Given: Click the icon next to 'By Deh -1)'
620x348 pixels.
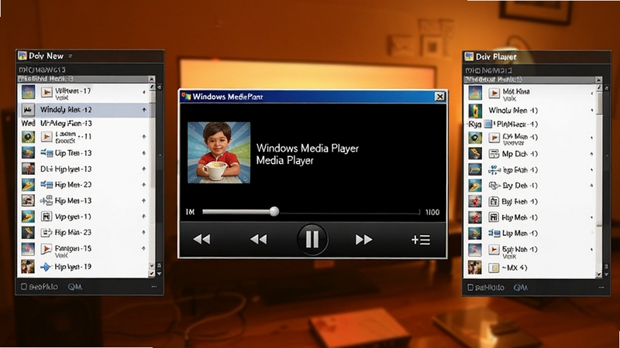Looking at the screenshot, I should point(494,186).
